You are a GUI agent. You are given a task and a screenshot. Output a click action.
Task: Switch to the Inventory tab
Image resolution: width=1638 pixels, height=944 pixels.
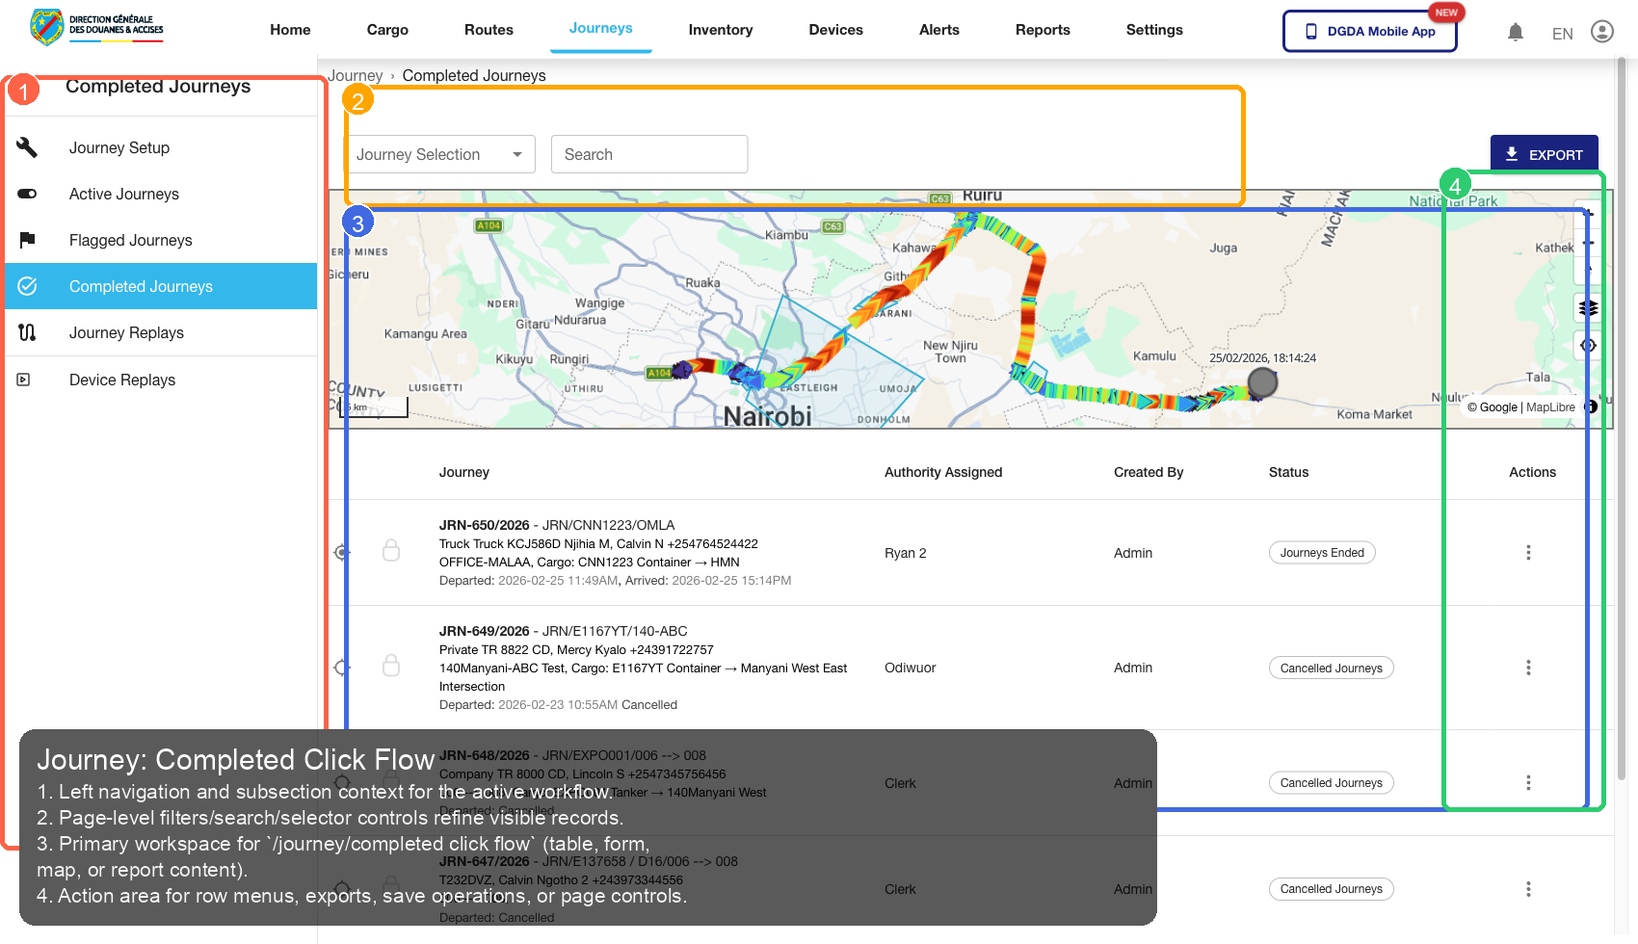pos(720,30)
